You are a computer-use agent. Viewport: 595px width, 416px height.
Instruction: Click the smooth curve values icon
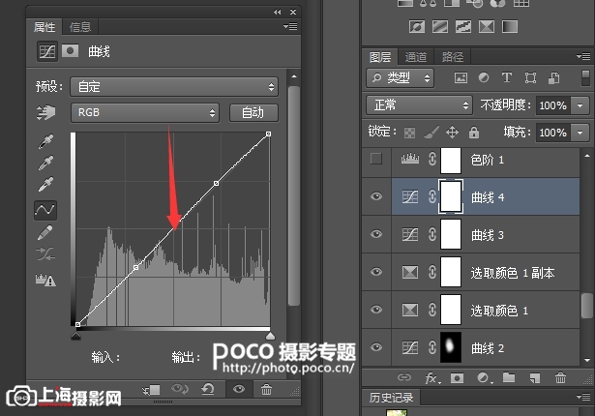click(x=45, y=254)
